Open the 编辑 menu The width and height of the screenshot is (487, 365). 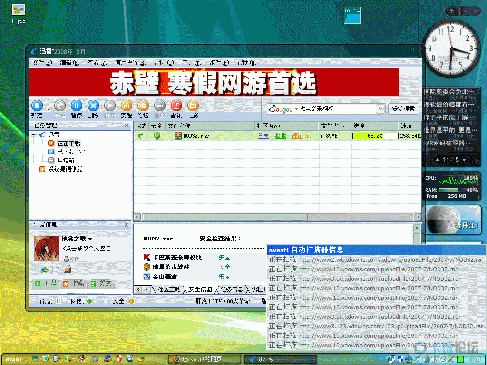click(69, 63)
